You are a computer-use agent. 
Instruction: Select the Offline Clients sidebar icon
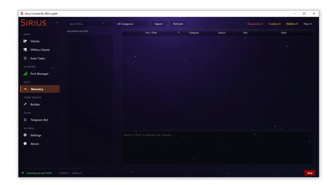[25, 50]
